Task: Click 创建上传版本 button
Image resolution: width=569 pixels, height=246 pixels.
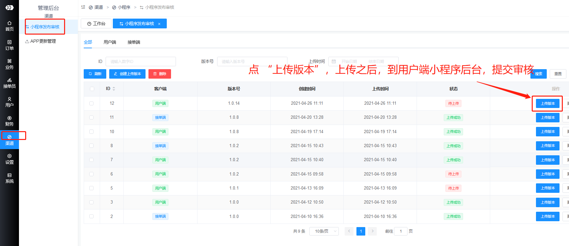Action: 127,74
